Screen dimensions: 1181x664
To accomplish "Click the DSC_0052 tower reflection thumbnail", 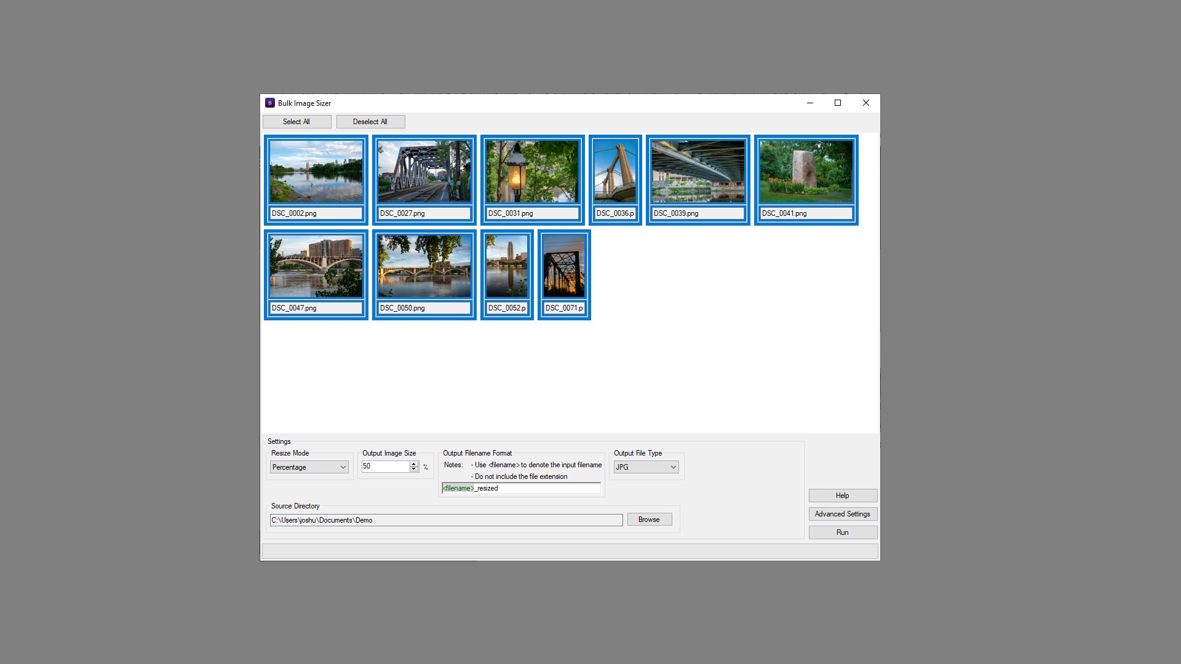I will pyautogui.click(x=507, y=266).
